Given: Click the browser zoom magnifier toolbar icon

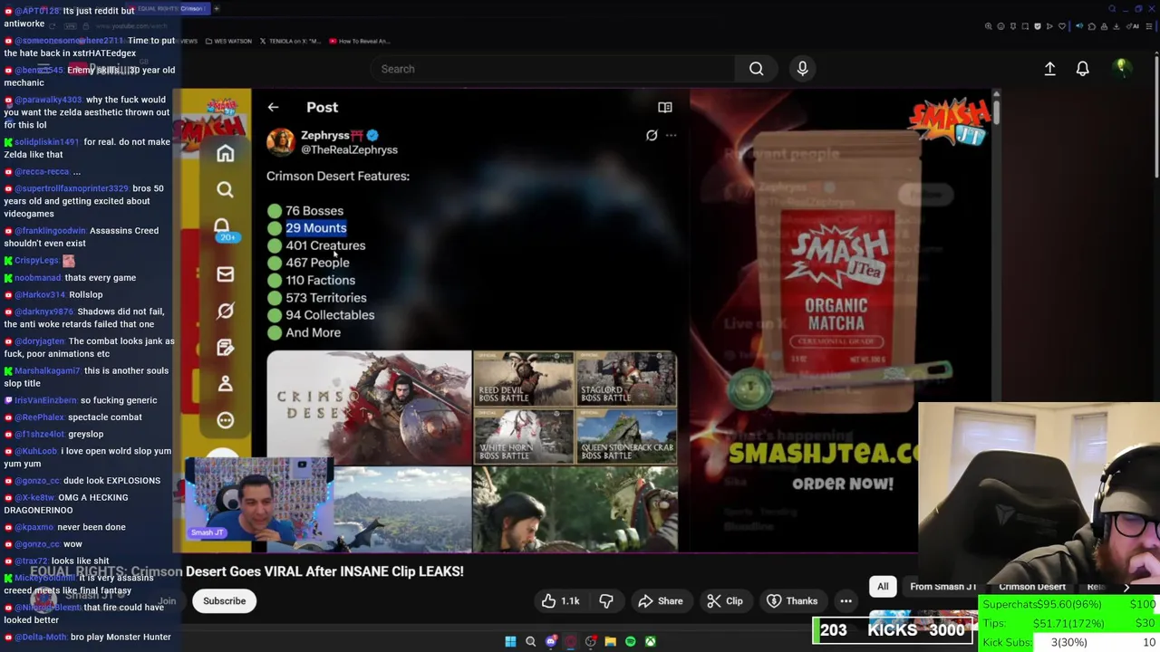Looking at the screenshot, I should [989, 26].
